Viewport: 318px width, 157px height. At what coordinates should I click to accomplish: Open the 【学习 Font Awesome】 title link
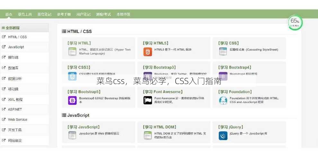(x=163, y=92)
